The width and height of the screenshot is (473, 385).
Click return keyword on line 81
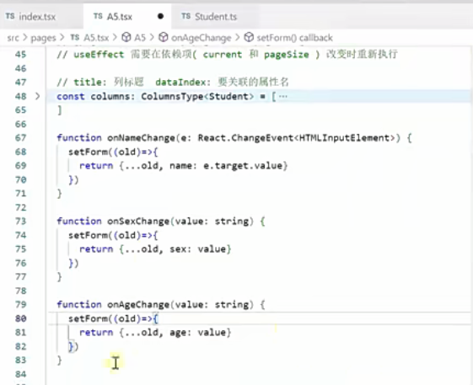[x=96, y=333]
